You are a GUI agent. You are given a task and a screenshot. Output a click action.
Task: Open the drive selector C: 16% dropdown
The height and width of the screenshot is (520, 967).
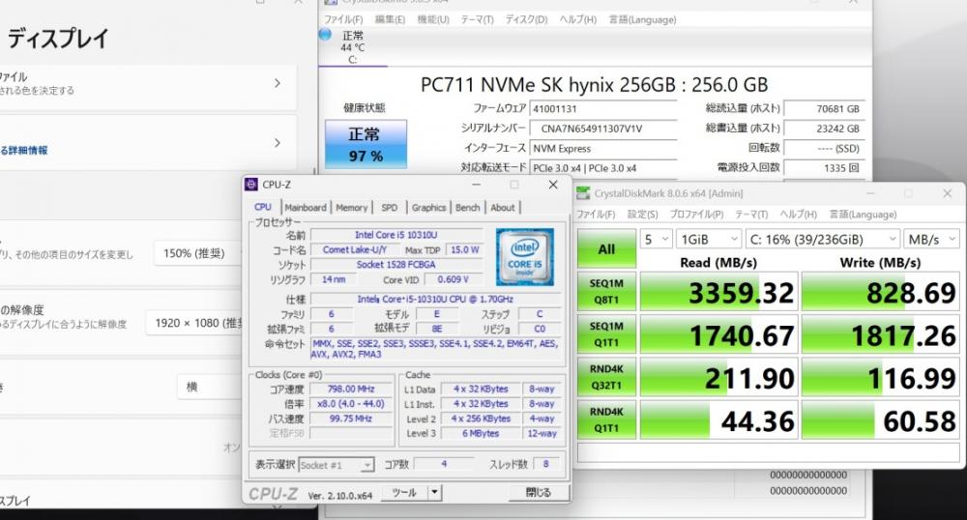point(823,239)
